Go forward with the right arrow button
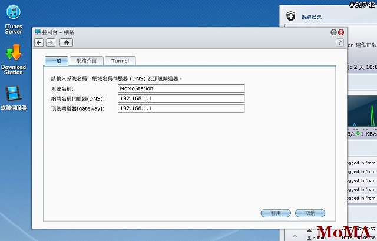Screen dimensions: 377x241 [51, 42]
